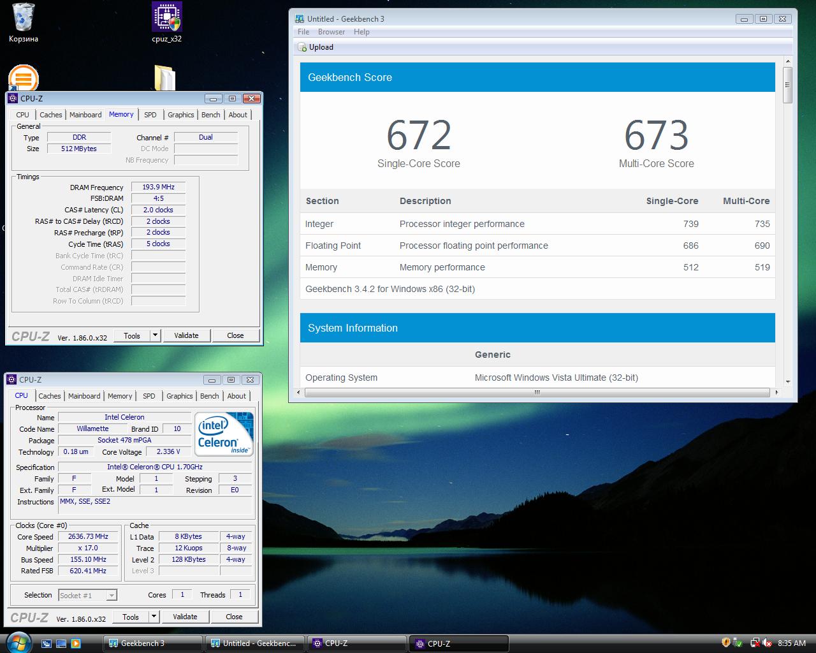Click the Floating Point row in results

tap(537, 246)
